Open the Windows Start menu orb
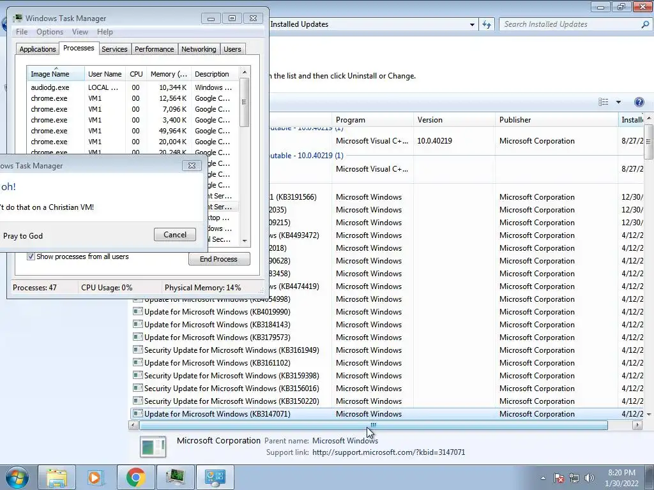 click(17, 477)
